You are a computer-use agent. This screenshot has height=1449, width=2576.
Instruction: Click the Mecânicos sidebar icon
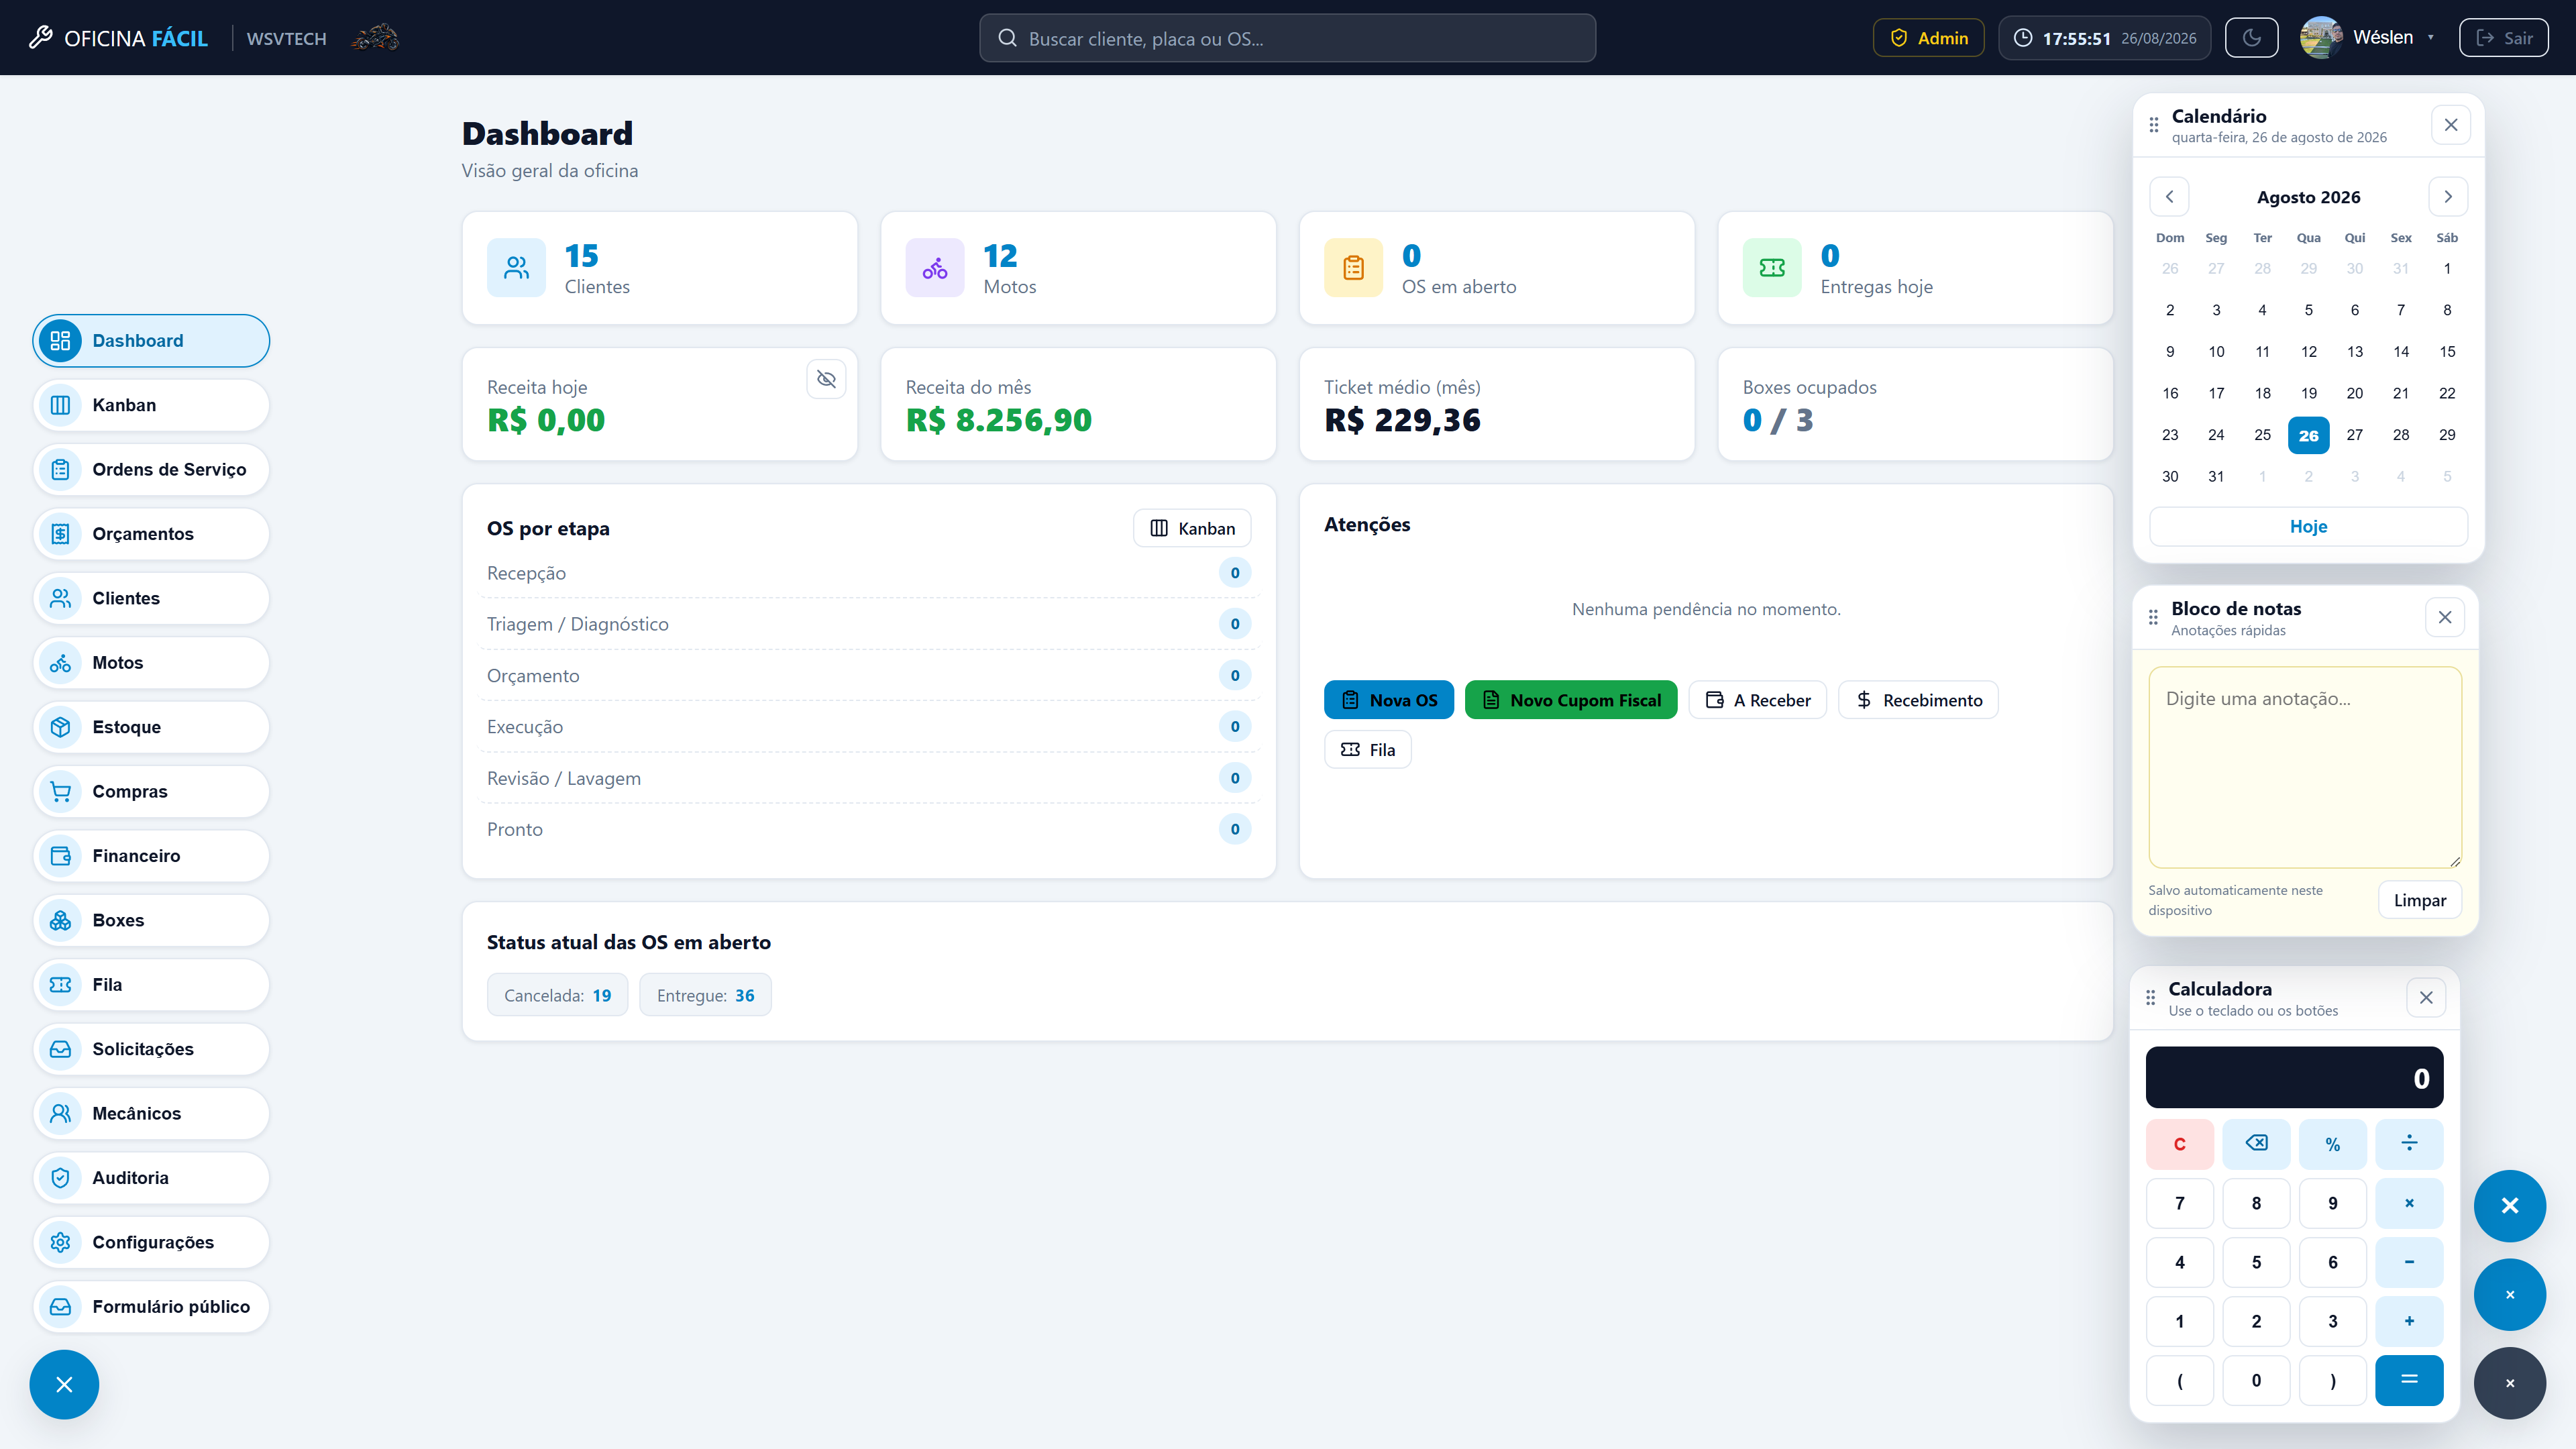point(60,1114)
